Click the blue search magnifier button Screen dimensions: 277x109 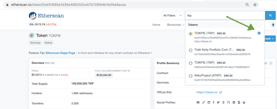[x=270, y=15]
